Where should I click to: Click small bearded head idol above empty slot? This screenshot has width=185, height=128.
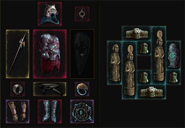point(144,48)
